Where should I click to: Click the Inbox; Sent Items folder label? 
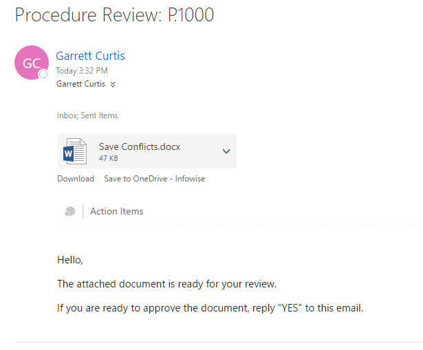coord(87,116)
